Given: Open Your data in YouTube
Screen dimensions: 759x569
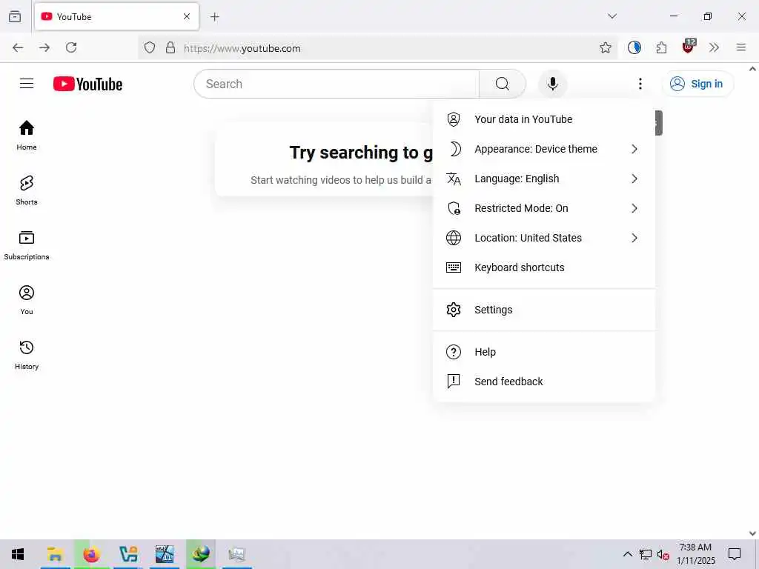Looking at the screenshot, I should (543, 119).
